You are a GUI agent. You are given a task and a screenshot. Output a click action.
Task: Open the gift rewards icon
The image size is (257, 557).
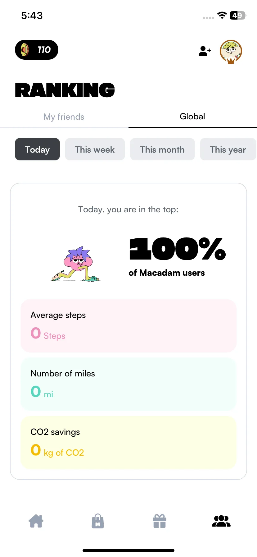[x=160, y=521]
